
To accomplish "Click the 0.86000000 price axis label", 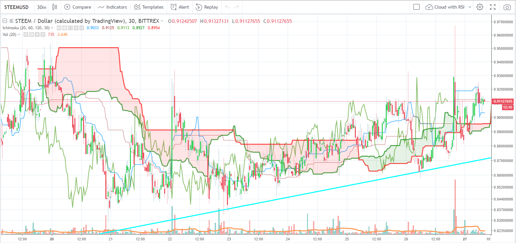I will click(x=504, y=175).
